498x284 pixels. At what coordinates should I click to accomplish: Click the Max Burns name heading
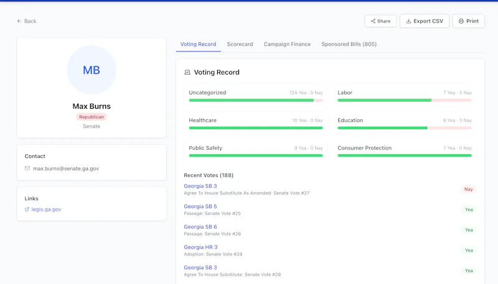tap(92, 106)
